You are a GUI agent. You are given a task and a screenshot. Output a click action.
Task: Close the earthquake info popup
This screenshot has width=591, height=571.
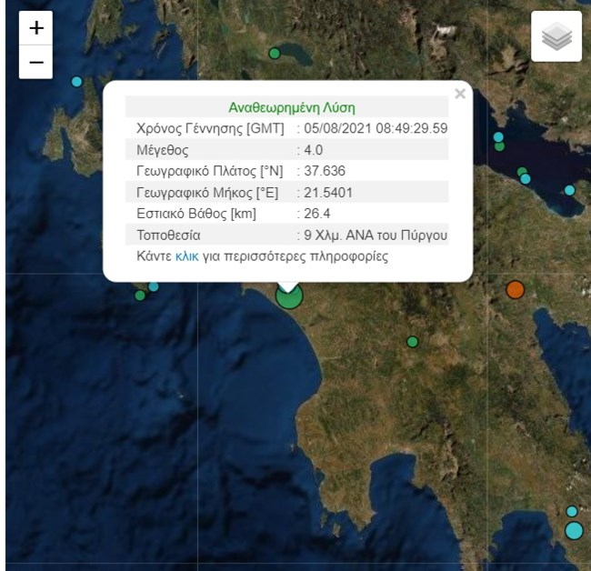coord(460,94)
